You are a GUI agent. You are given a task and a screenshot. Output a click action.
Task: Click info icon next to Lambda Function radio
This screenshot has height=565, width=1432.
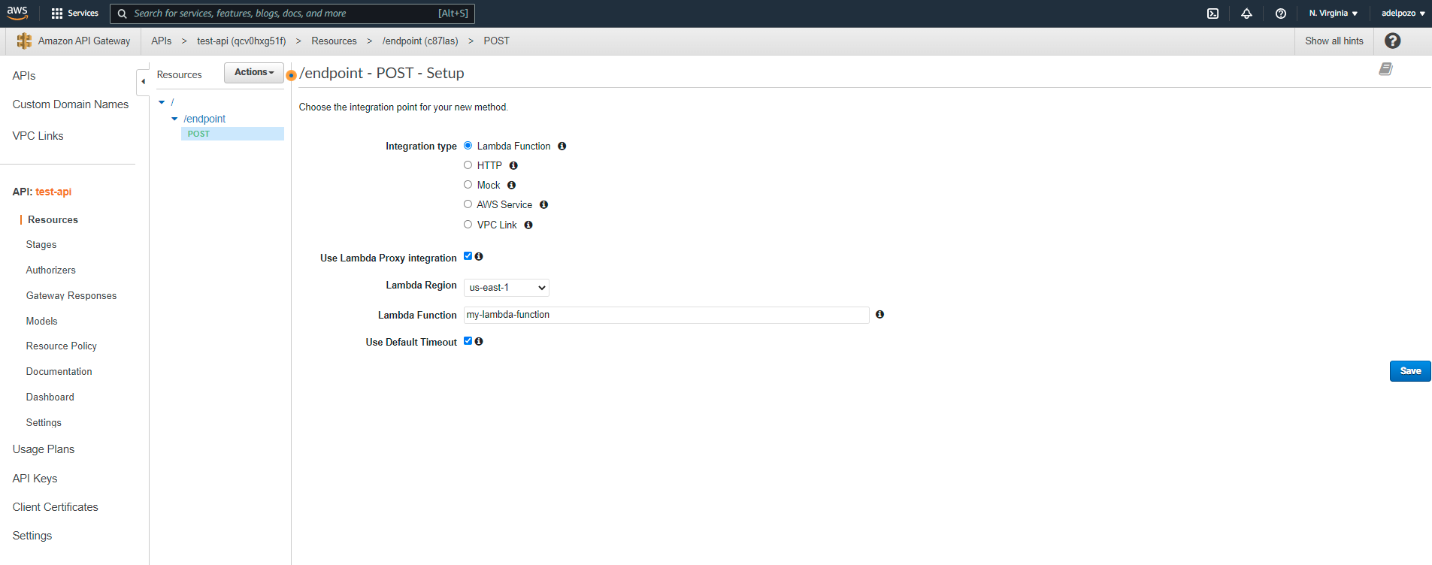pyautogui.click(x=562, y=147)
